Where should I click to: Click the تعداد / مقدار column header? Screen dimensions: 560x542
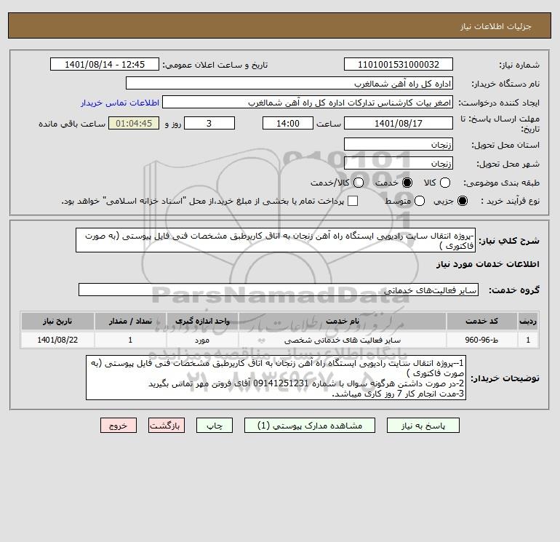pyautogui.click(x=130, y=321)
